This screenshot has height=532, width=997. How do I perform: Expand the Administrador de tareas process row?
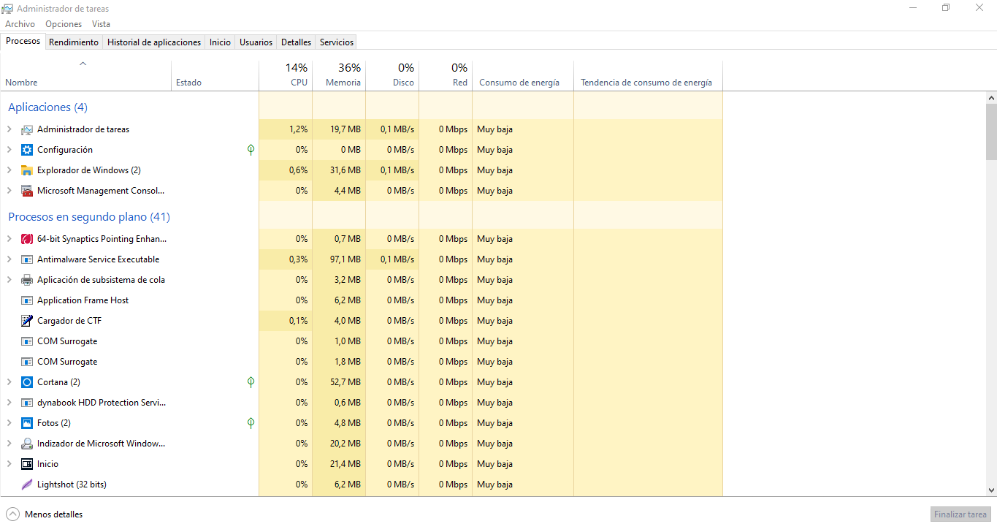tap(9, 129)
